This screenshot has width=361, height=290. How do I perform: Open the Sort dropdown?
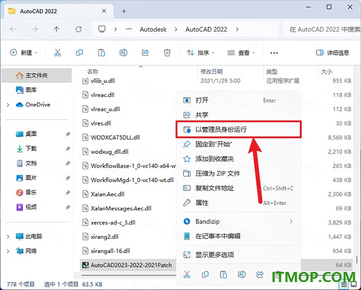tap(201, 52)
